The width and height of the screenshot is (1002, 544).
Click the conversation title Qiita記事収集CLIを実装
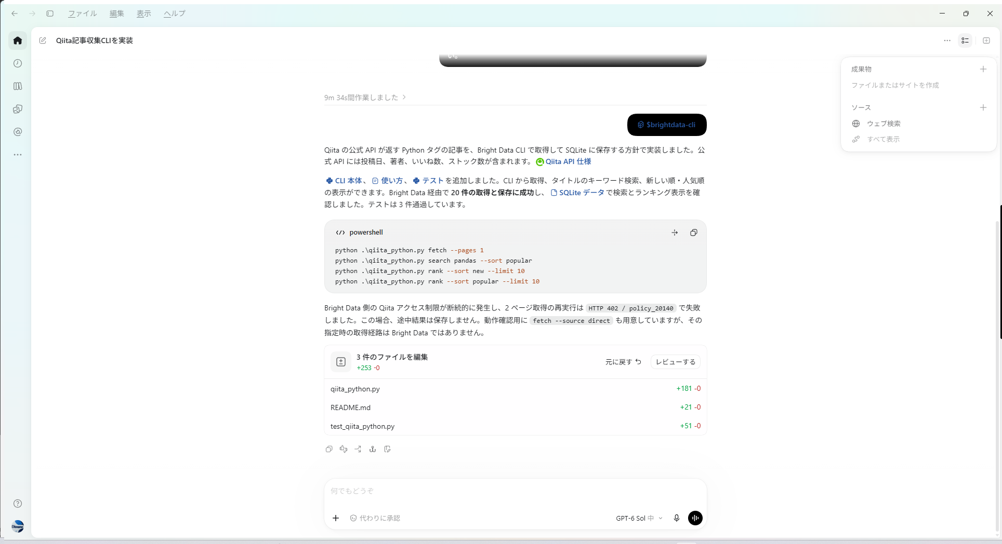(95, 40)
